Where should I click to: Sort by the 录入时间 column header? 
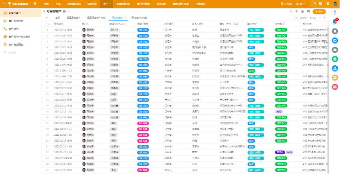point(59,24)
